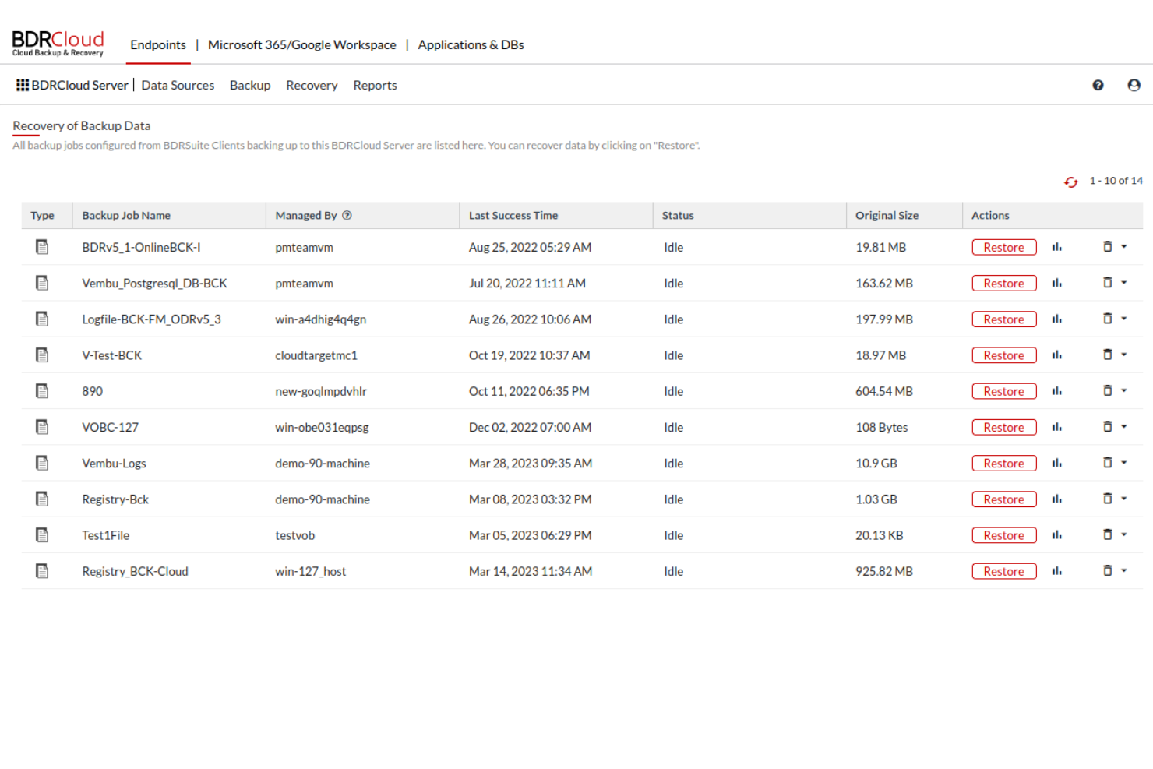Open the help question mark icon

[1098, 86]
